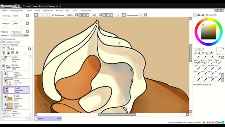The image size is (225, 127).
Task: Open the Мокрый effect dropdown
Action: tap(27, 23)
